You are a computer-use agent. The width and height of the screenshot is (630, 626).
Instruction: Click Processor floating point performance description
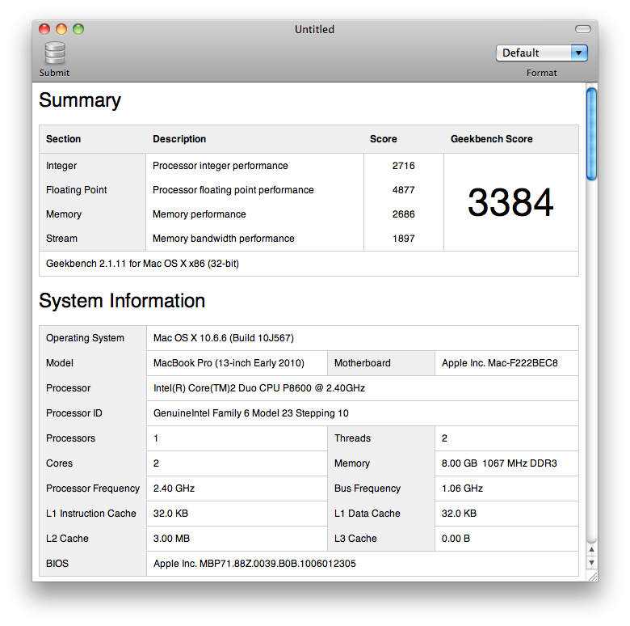[x=233, y=190]
